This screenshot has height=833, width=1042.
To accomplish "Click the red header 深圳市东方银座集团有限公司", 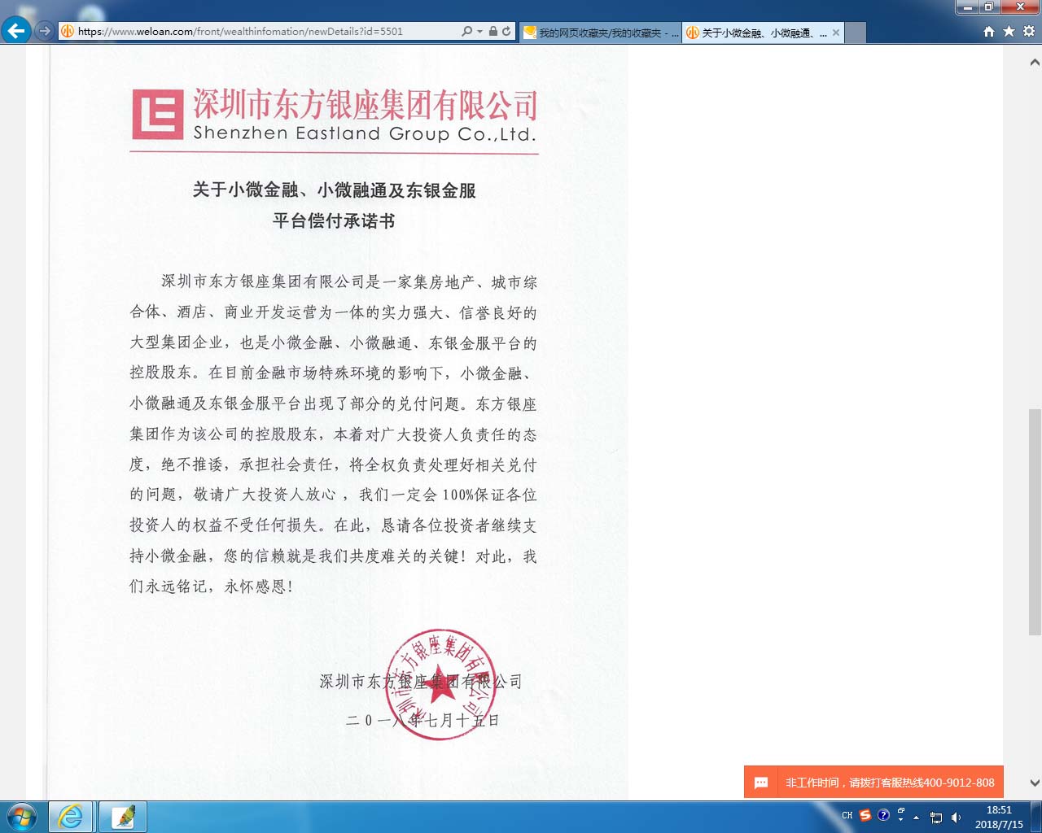I will [365, 104].
